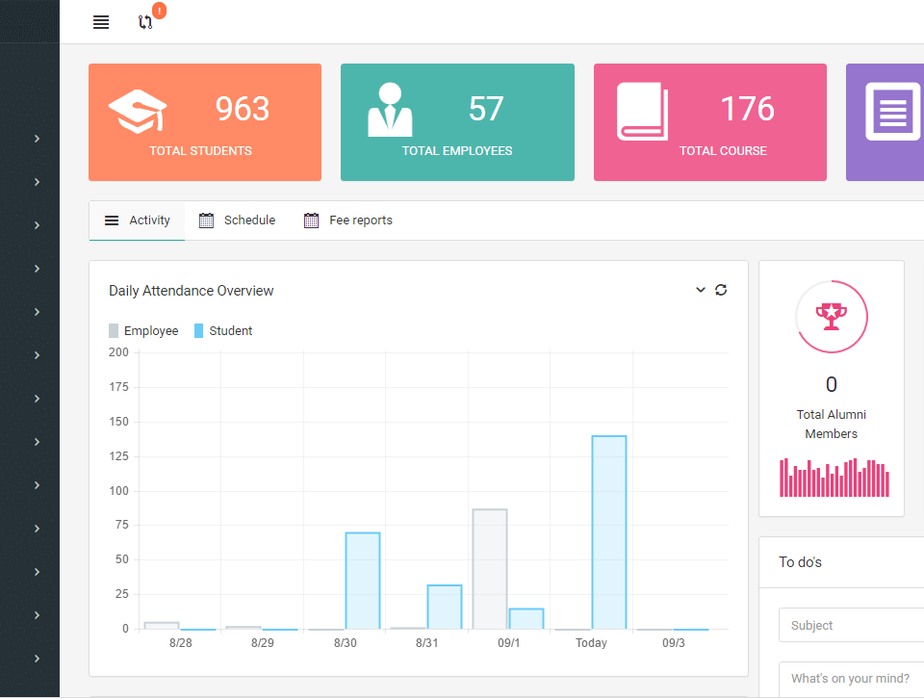Click the 176 course count
This screenshot has width=924, height=699.
click(x=747, y=109)
